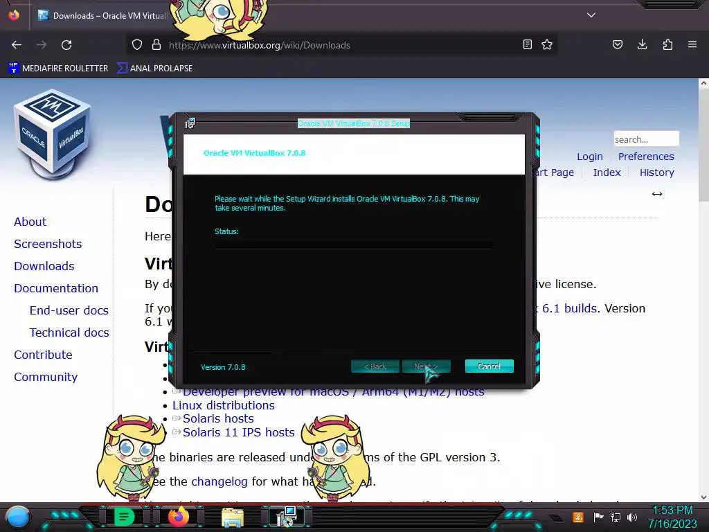Open Java update tray icon
Screen dimensions: 709x532
577,517
